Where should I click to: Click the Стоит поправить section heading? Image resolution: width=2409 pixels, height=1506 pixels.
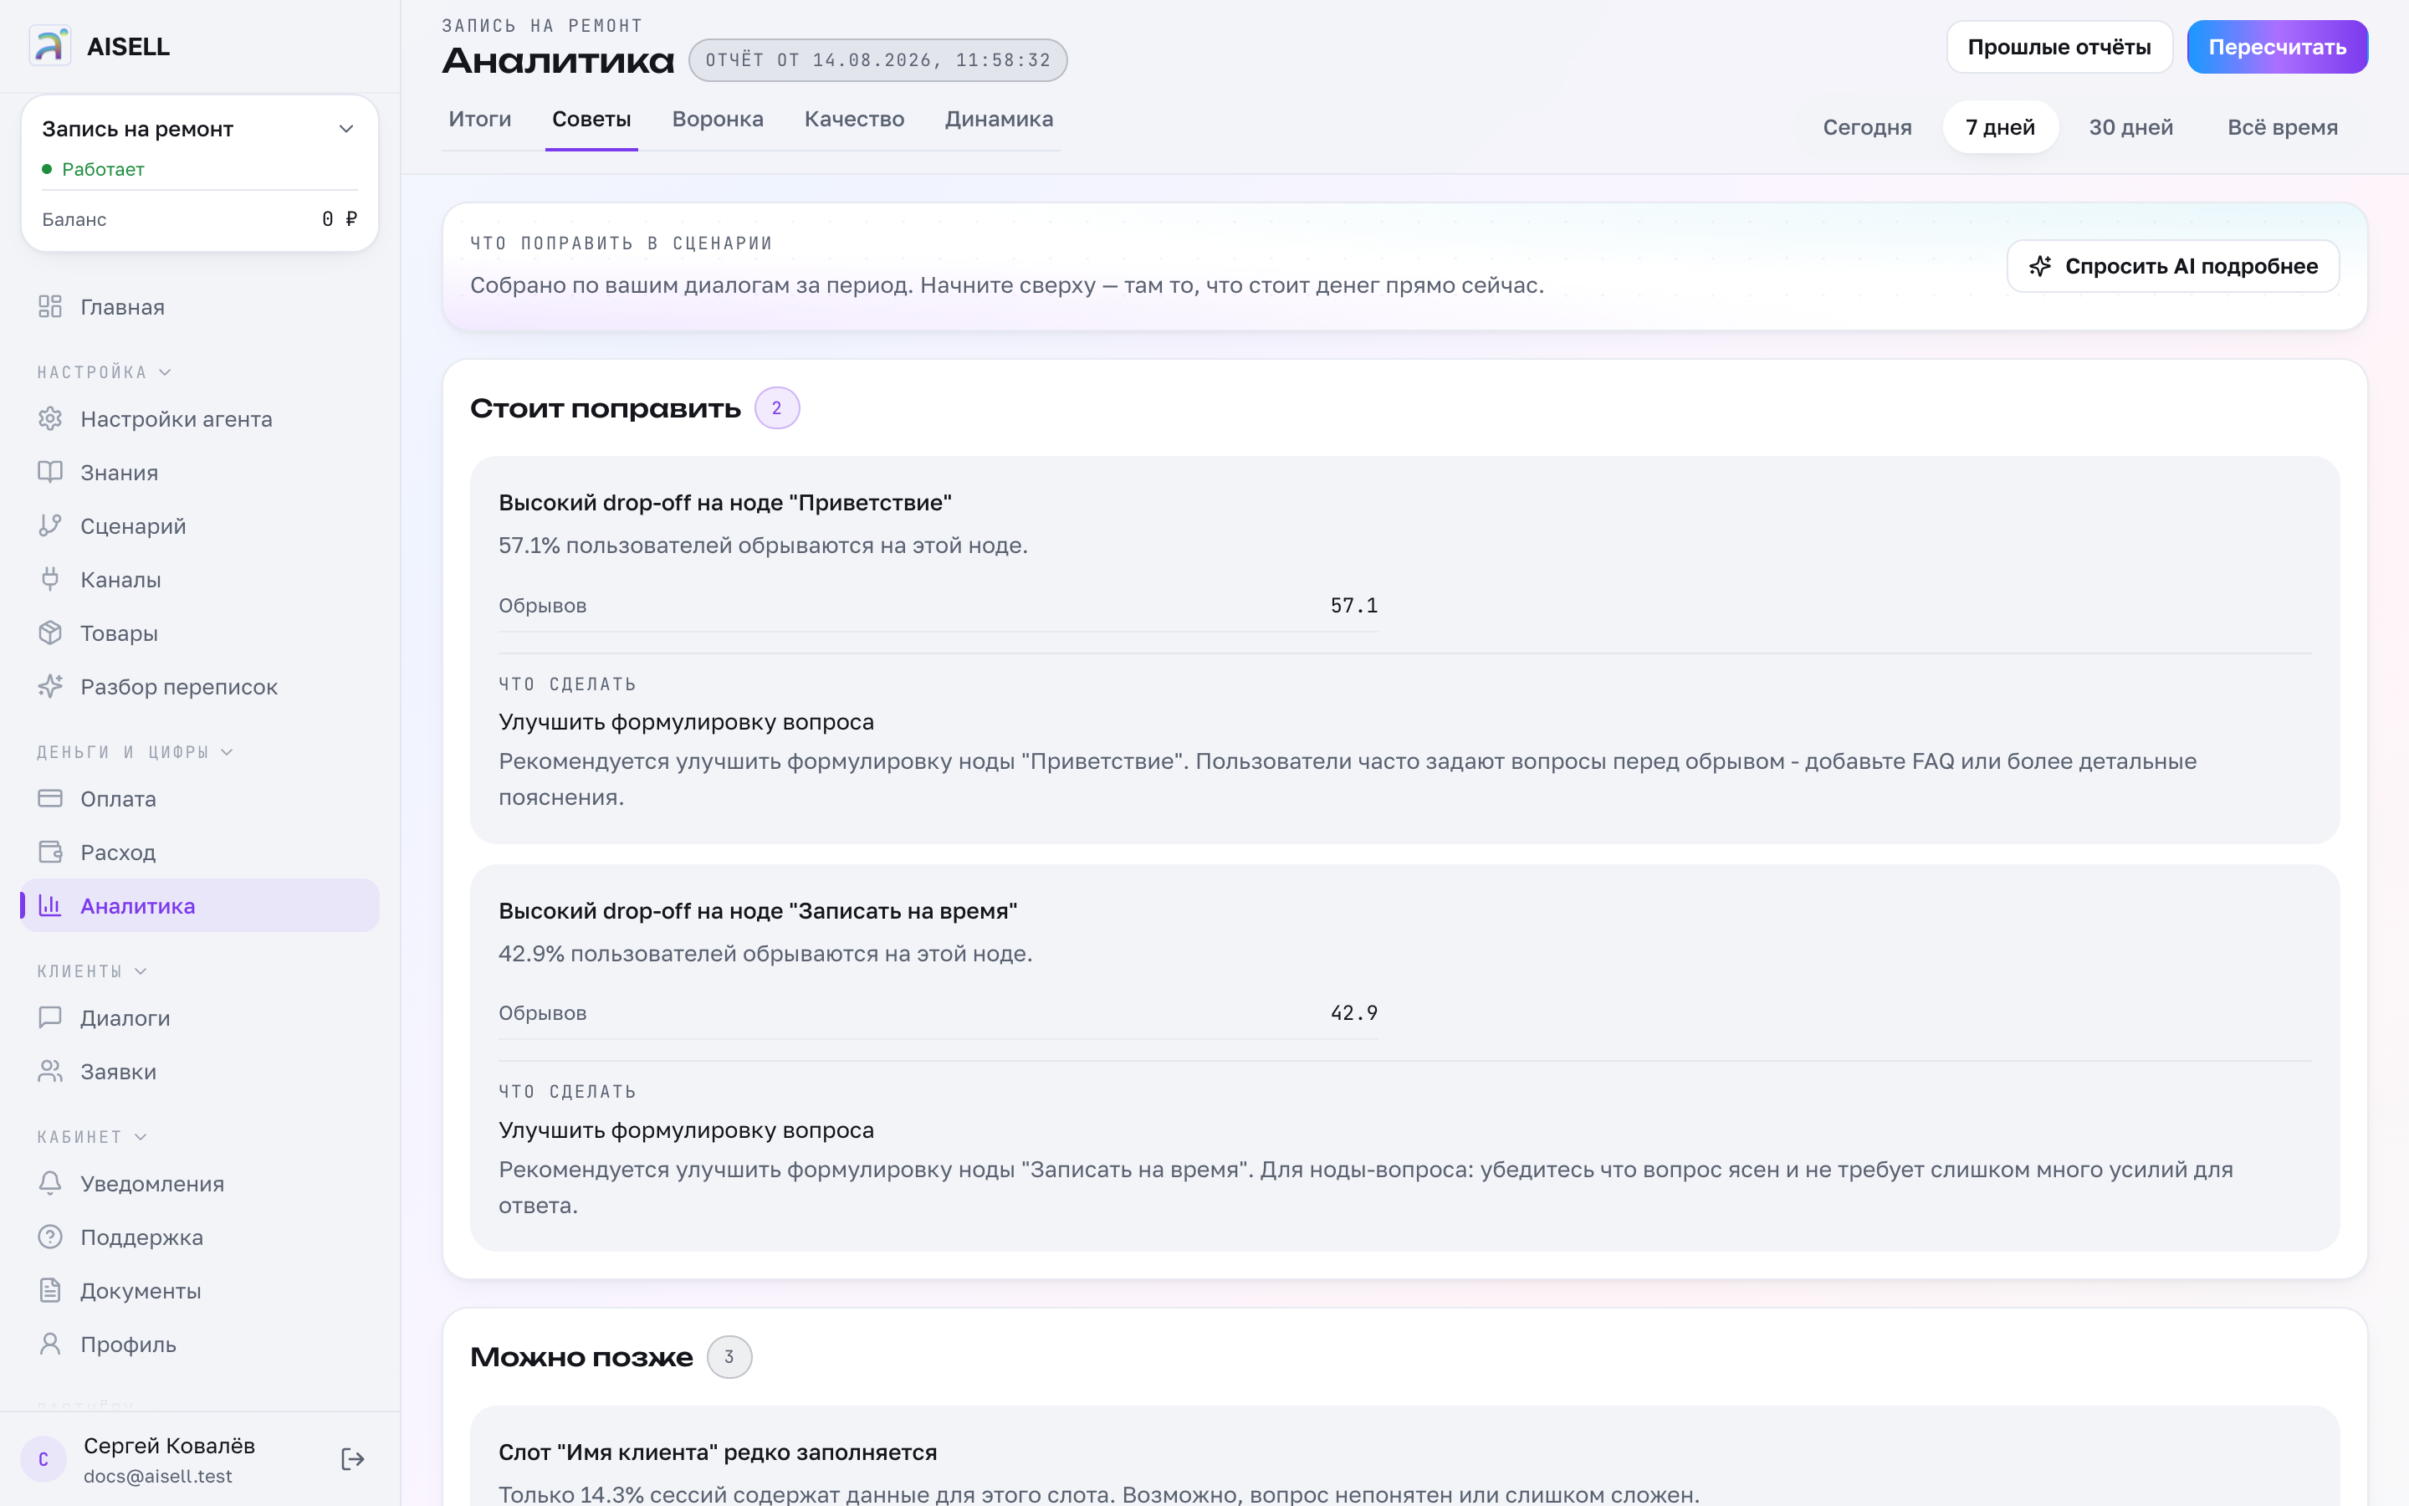click(x=606, y=408)
